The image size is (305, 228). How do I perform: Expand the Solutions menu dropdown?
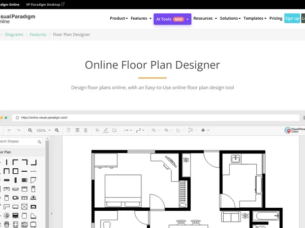tap(230, 18)
